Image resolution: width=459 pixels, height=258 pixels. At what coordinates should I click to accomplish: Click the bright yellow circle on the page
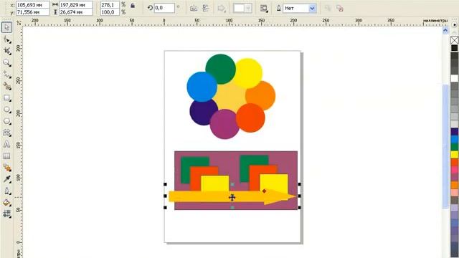click(x=249, y=72)
